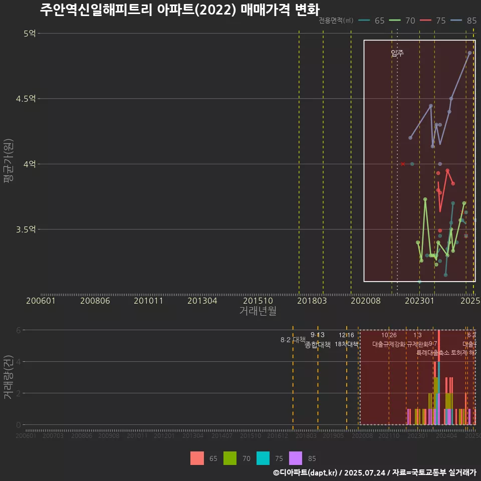The image size is (481, 481).
Task: Click the '9·13 종합대책' policy annotation
Action: tap(318, 340)
